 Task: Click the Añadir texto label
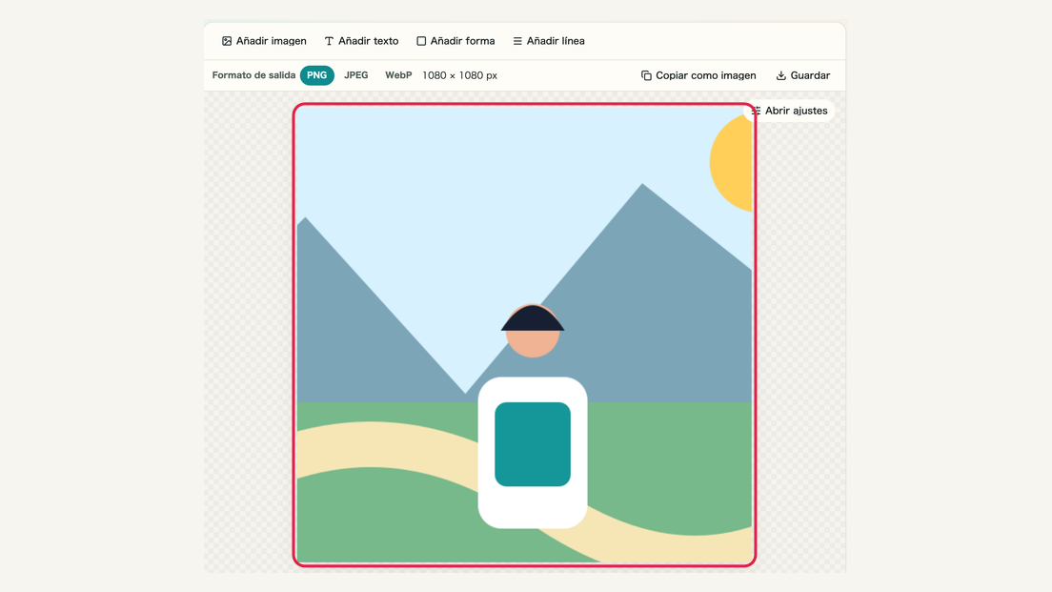[369, 41]
